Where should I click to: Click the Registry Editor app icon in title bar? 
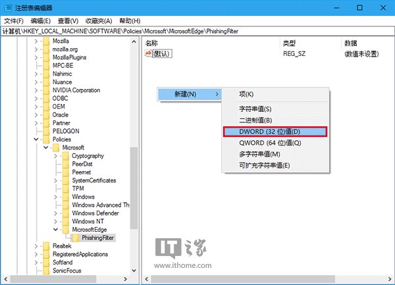pyautogui.click(x=7, y=7)
